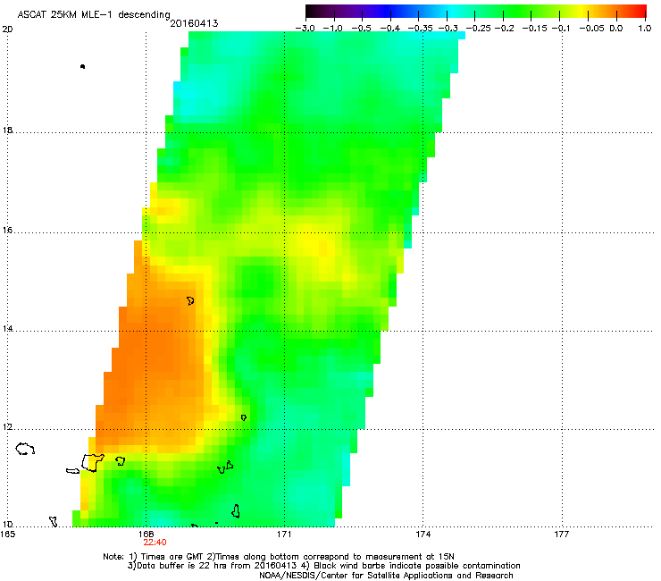This screenshot has height=581, width=661.
Task: Click the title text 'ASCAT 25KM MLE-1 descending'
Action: coord(94,15)
